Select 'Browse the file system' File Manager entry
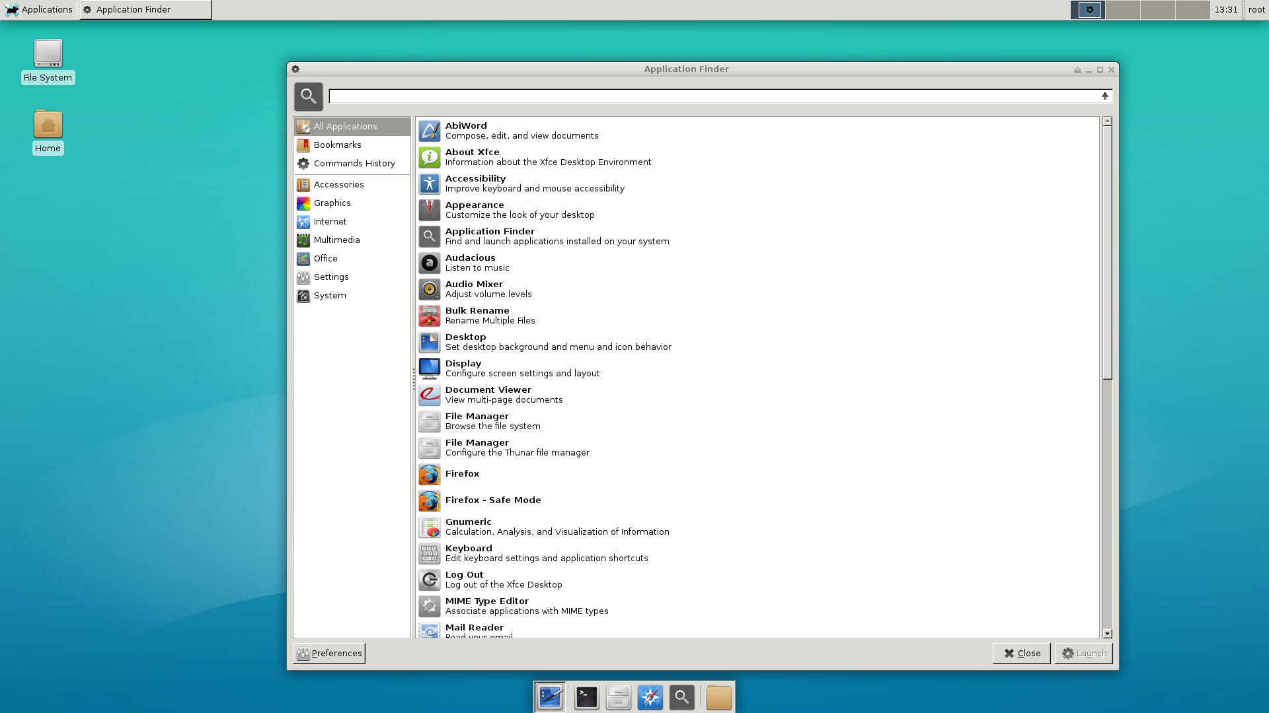The image size is (1269, 713). [757, 421]
